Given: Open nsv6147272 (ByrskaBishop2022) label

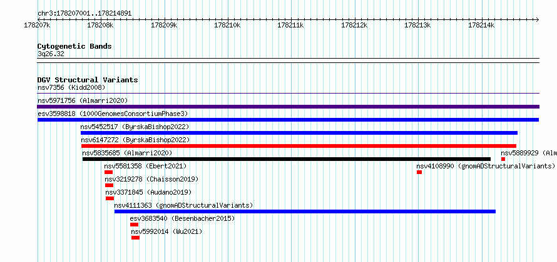Looking at the screenshot, I should click(135, 140).
